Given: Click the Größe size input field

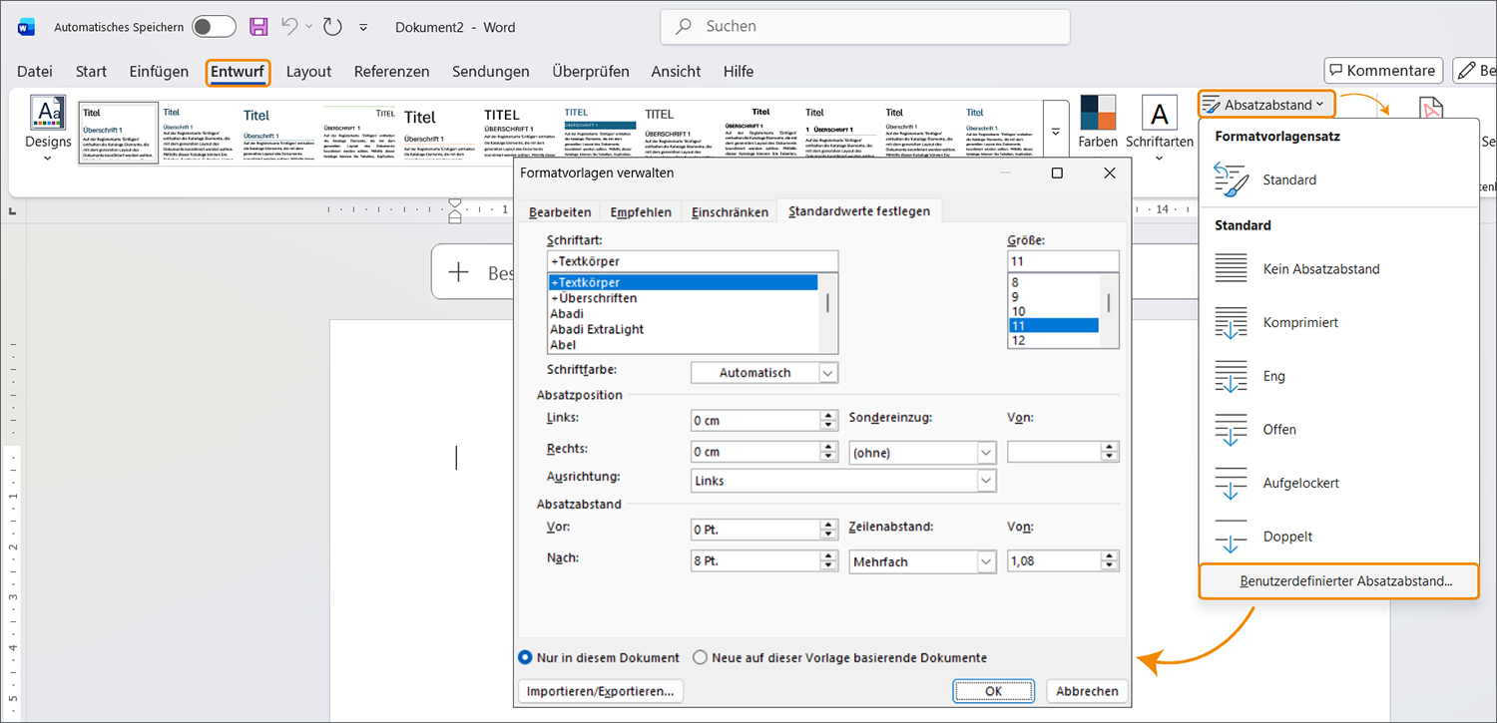Looking at the screenshot, I should [x=1063, y=261].
